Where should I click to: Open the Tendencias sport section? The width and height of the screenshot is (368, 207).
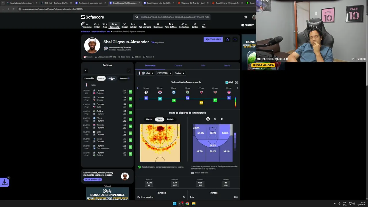[87, 26]
